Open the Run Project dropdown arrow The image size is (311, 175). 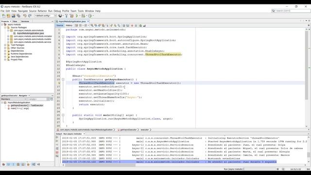pyautogui.click(x=80, y=16)
